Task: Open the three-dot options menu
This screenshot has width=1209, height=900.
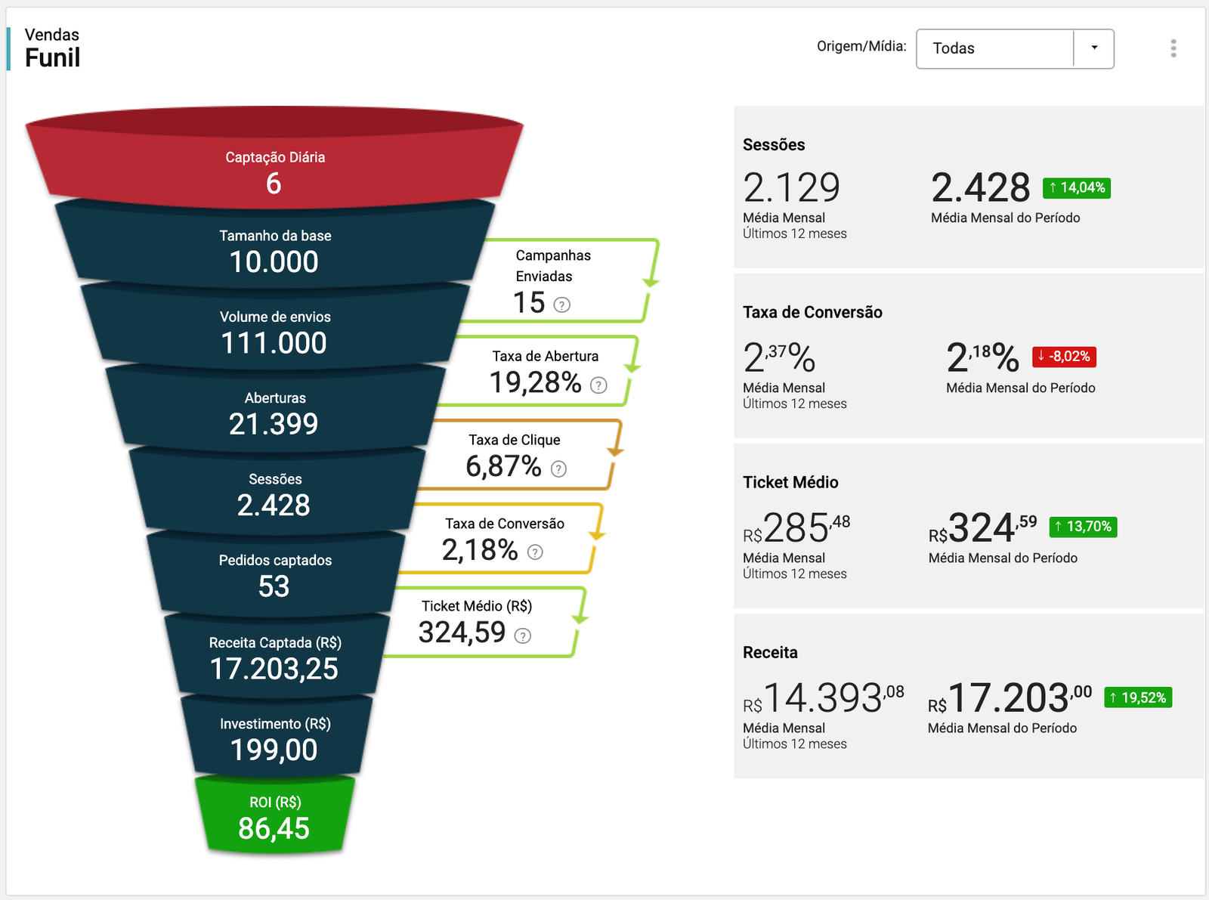Action: (1173, 48)
